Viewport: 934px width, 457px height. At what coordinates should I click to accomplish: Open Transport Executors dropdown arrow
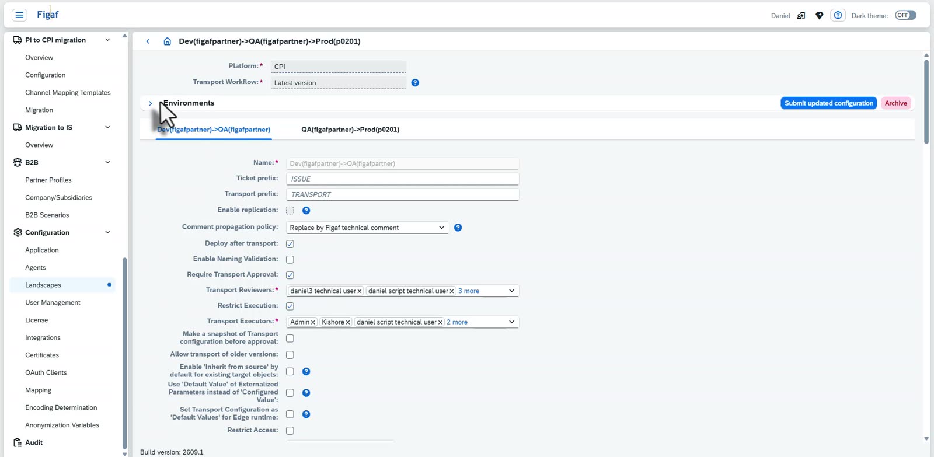(x=512, y=322)
